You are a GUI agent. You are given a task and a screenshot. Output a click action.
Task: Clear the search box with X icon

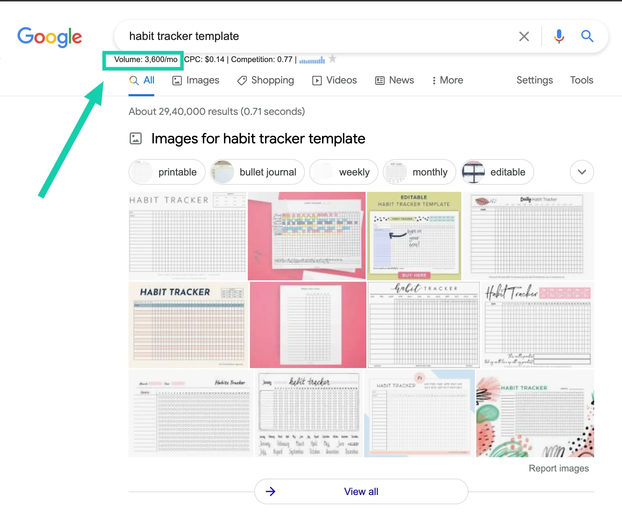click(524, 36)
